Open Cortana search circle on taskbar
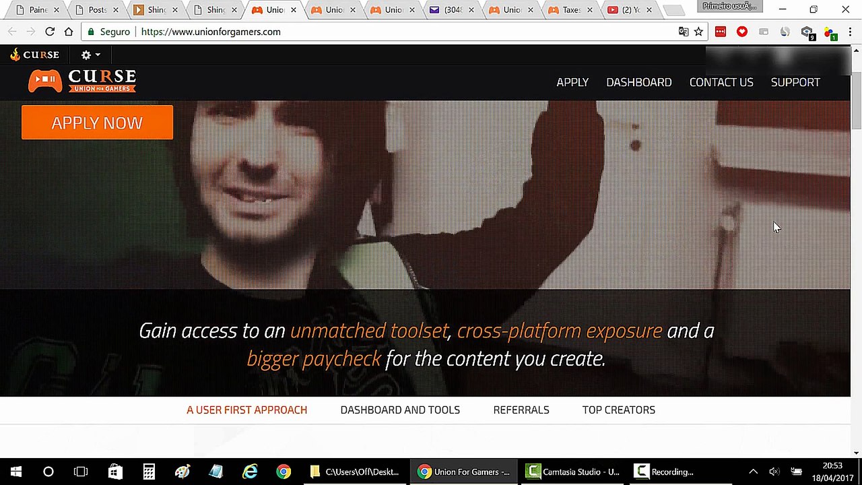This screenshot has width=862, height=485. (48, 472)
